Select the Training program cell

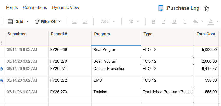click(116, 92)
